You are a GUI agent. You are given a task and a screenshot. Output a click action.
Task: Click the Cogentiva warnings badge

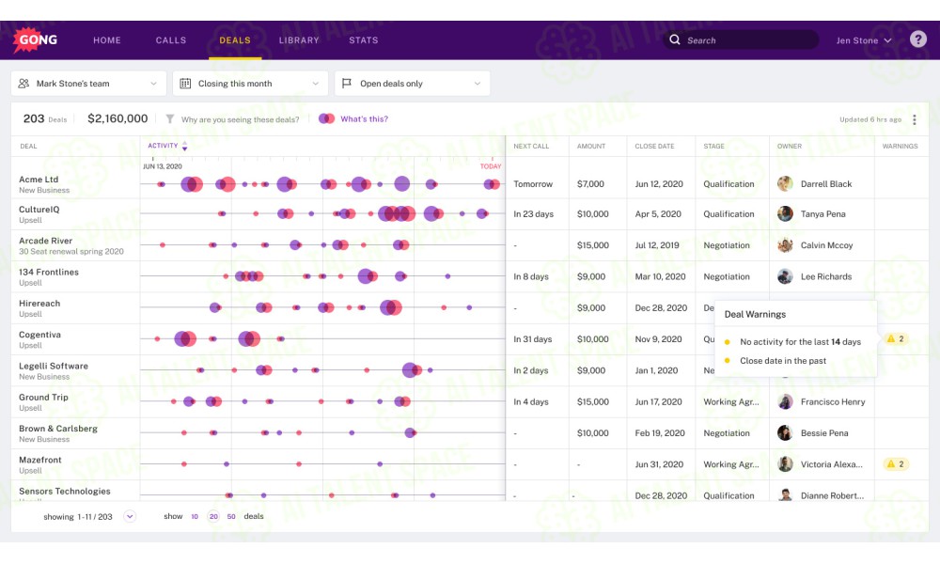pos(896,338)
